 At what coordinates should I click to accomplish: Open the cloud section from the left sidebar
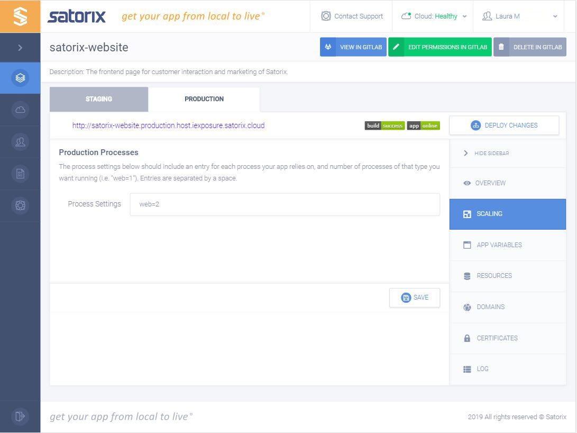(20, 110)
